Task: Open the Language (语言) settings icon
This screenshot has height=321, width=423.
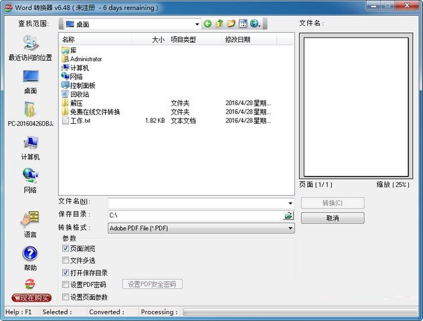Action: pos(30,225)
